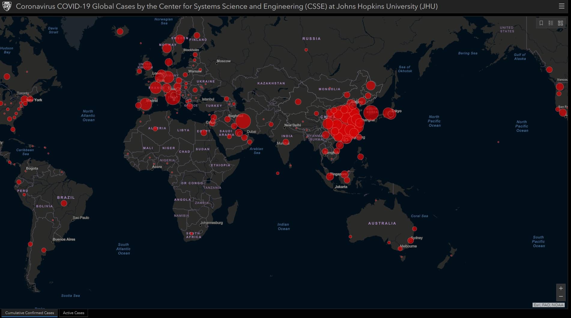The height and width of the screenshot is (318, 571).
Task: Zoom out with the minus button
Action: tap(561, 297)
